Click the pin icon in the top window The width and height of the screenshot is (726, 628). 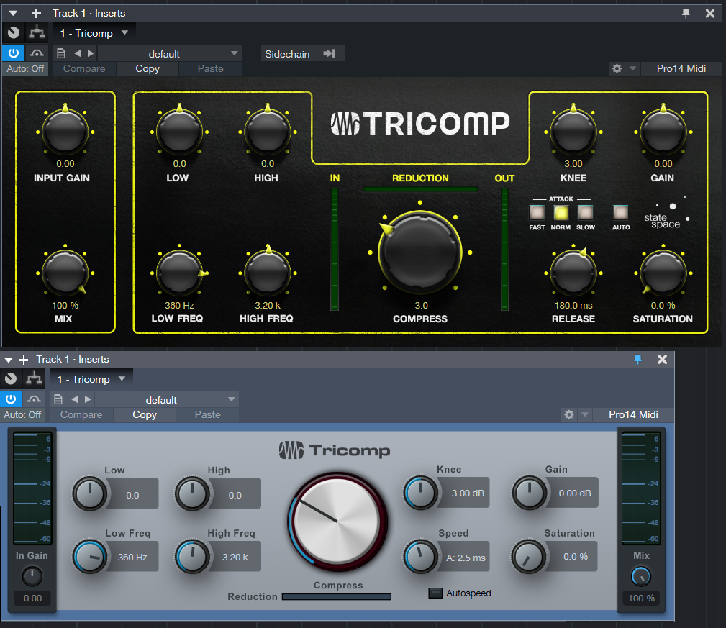(686, 14)
